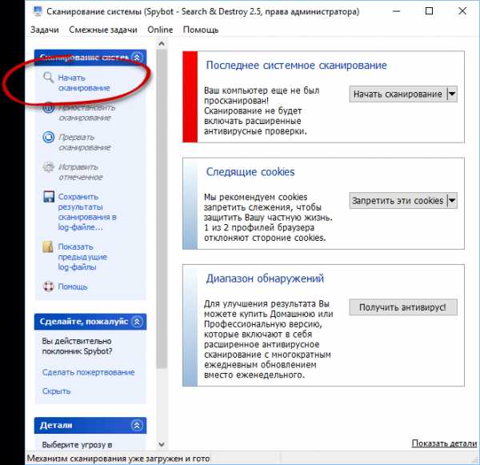Open the Online menu
Image resolution: width=480 pixels, height=465 pixels.
[x=160, y=30]
